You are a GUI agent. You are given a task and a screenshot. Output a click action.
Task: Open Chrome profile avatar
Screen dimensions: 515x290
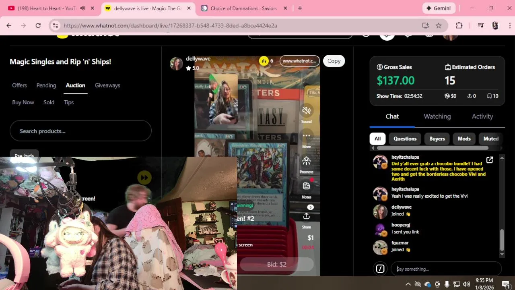tap(495, 25)
